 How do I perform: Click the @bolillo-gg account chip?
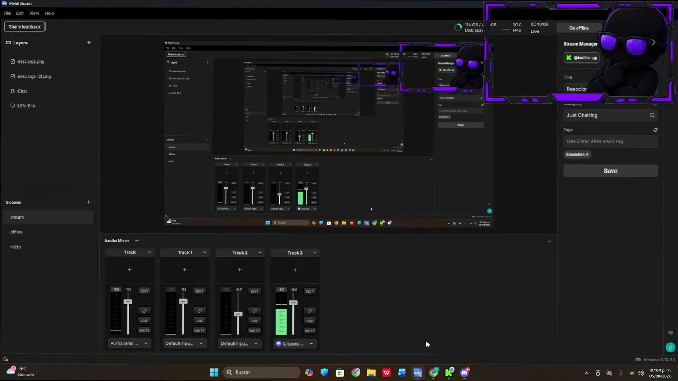tap(582, 58)
